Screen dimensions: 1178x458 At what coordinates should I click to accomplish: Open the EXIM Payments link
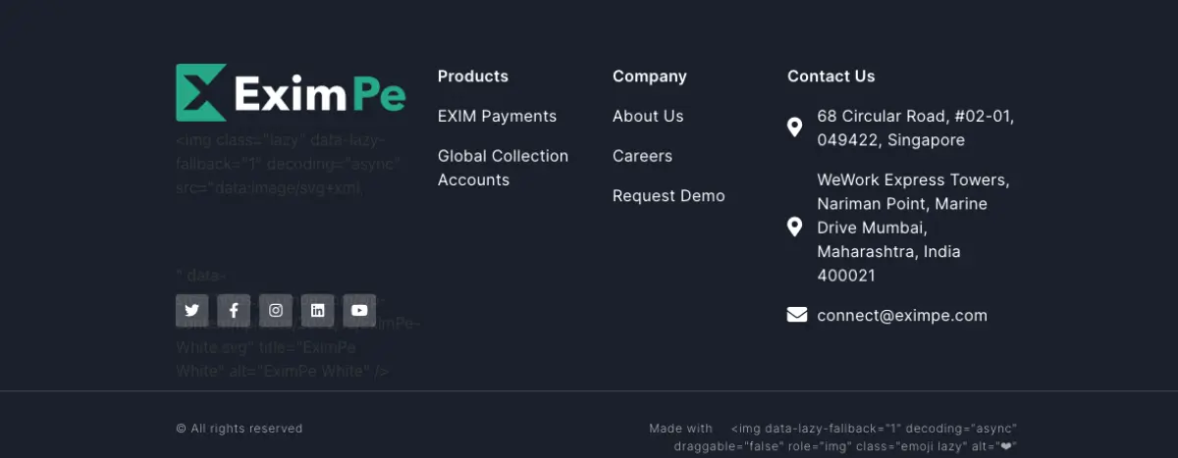(497, 116)
